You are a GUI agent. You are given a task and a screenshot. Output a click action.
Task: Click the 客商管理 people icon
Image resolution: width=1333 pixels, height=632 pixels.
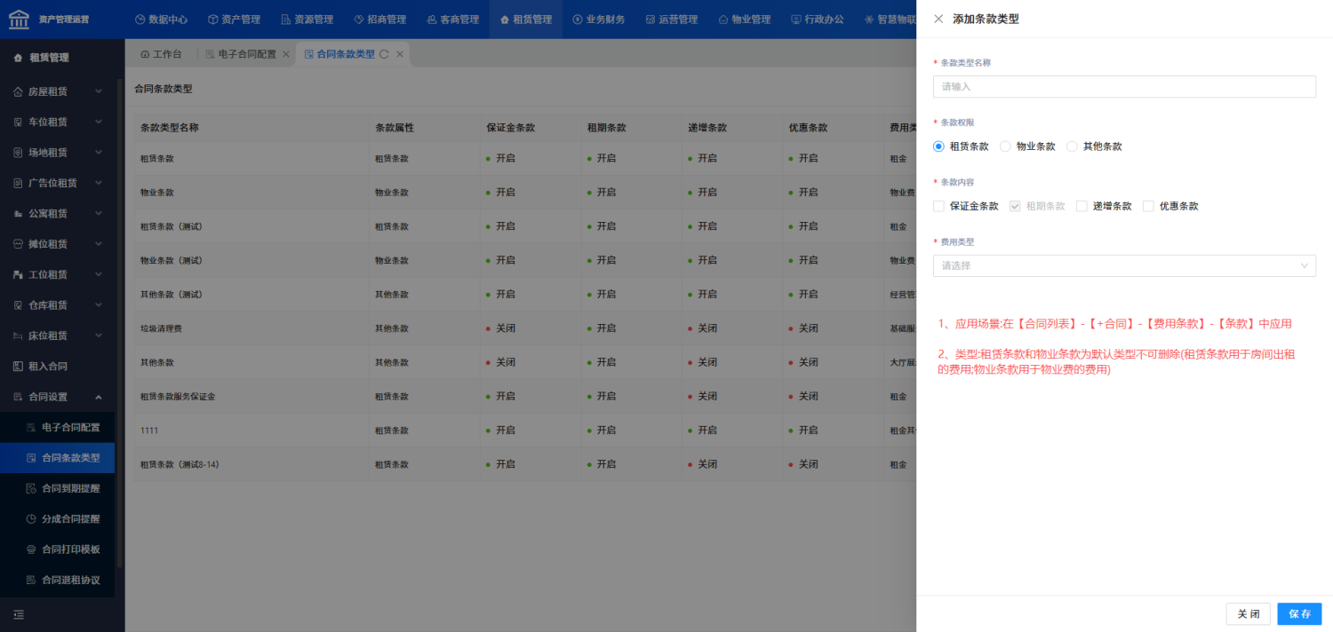pos(432,20)
